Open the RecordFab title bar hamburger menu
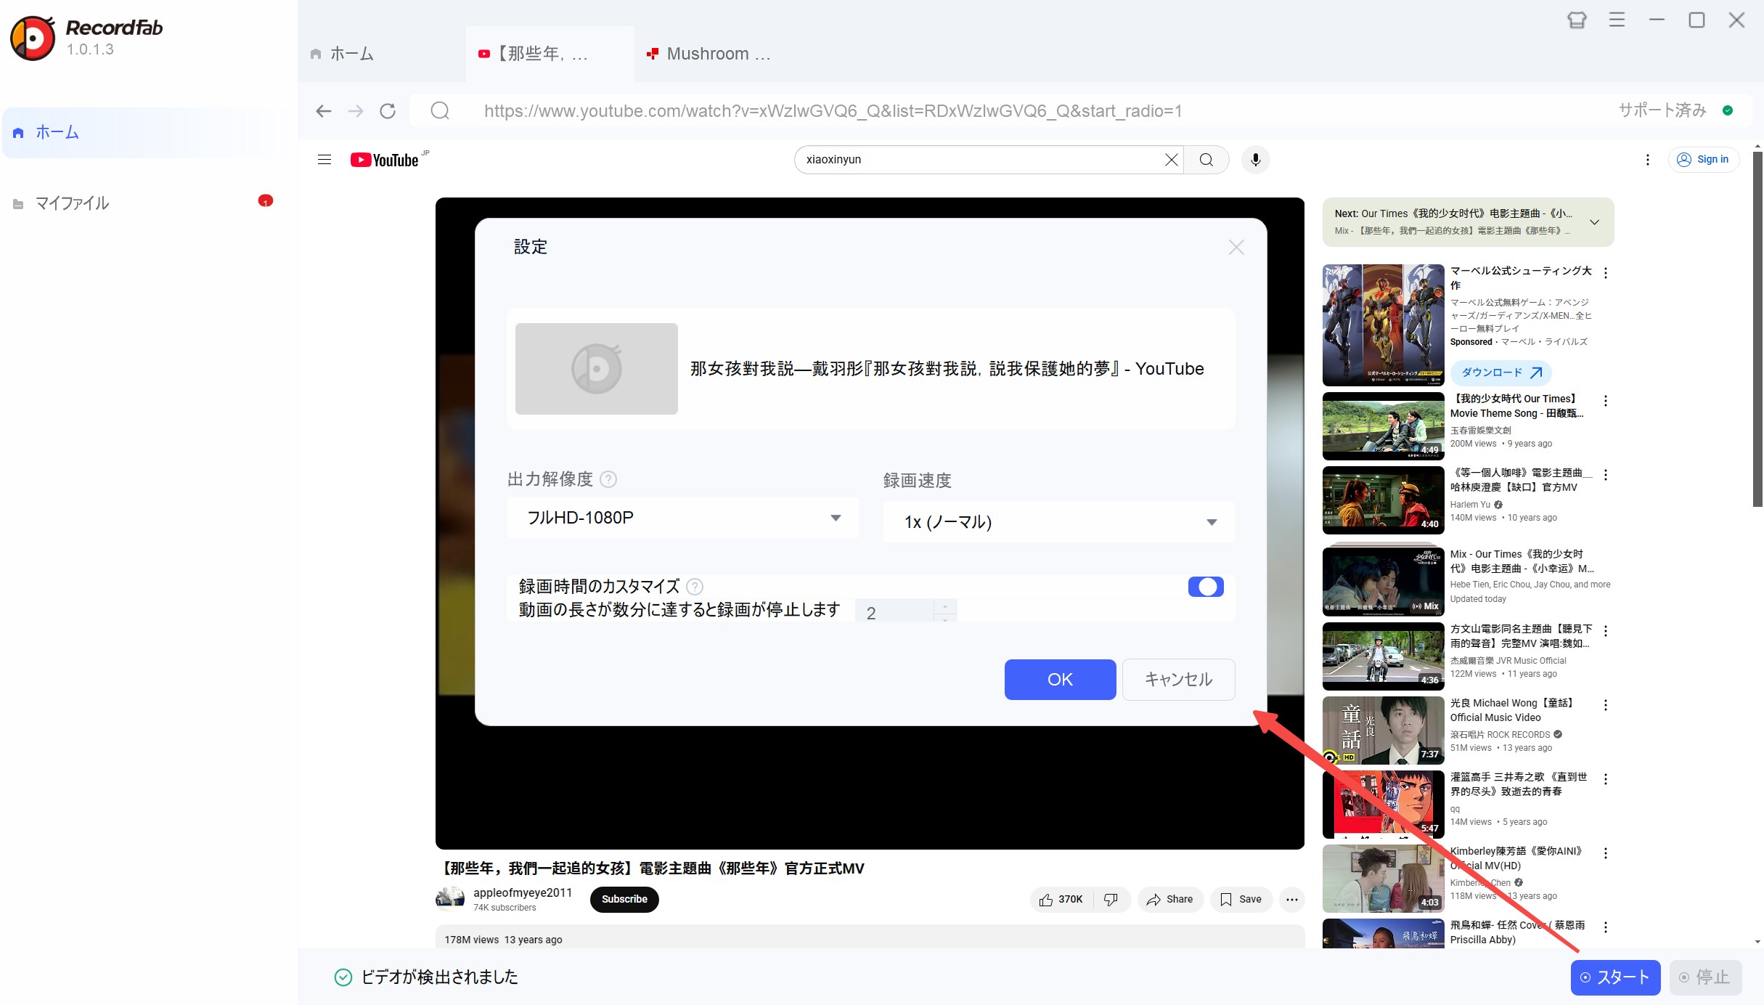1764x1005 pixels. pyautogui.click(x=1617, y=20)
